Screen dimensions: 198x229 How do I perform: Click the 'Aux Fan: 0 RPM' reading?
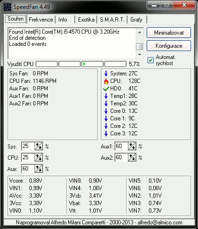click(28, 89)
